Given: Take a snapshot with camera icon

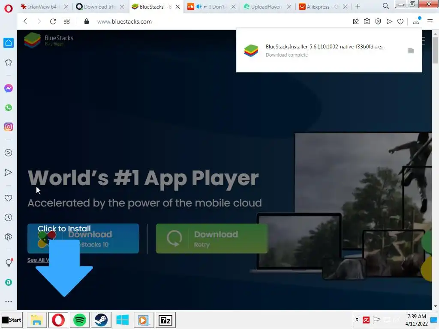Looking at the screenshot, I should pyautogui.click(x=367, y=21).
